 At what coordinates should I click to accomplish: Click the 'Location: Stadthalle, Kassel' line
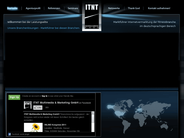point(57,128)
